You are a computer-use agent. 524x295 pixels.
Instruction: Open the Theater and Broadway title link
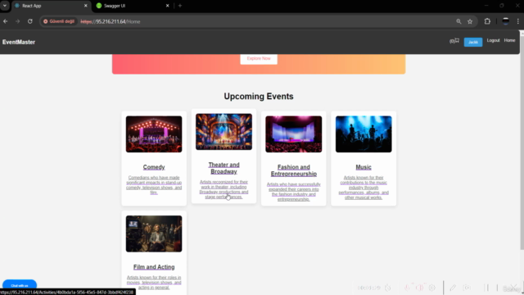click(224, 168)
